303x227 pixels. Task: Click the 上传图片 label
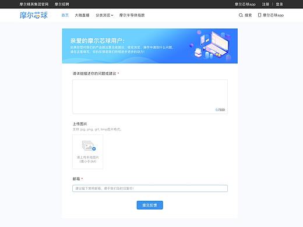click(x=80, y=124)
